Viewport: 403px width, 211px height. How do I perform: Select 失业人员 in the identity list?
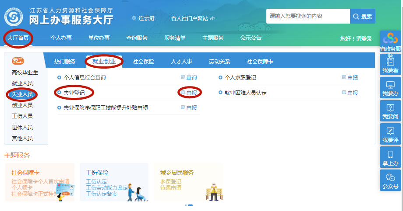point(22,94)
